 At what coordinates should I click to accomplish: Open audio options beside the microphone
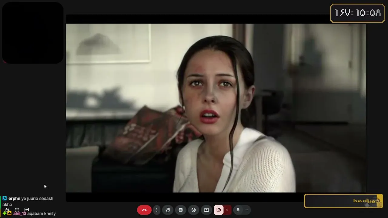coord(246,210)
